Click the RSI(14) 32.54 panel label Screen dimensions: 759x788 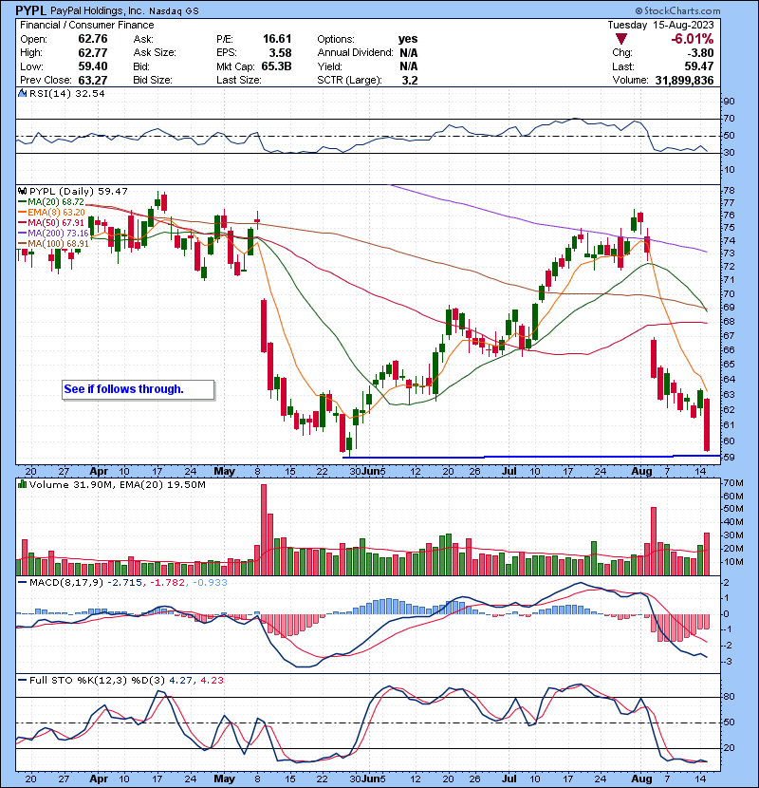[66, 93]
